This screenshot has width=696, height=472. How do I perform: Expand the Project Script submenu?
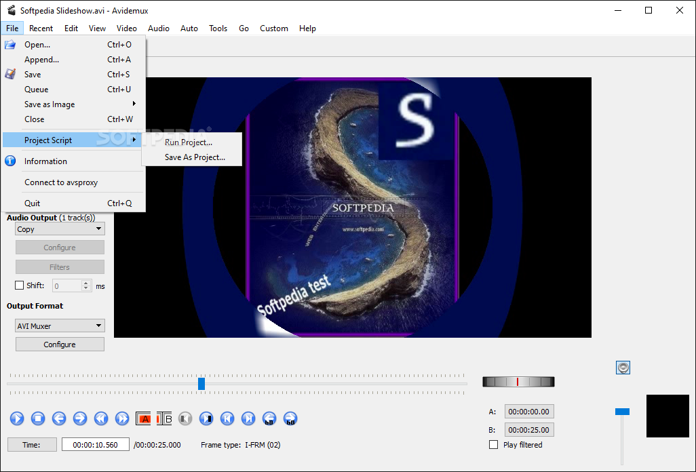[73, 140]
